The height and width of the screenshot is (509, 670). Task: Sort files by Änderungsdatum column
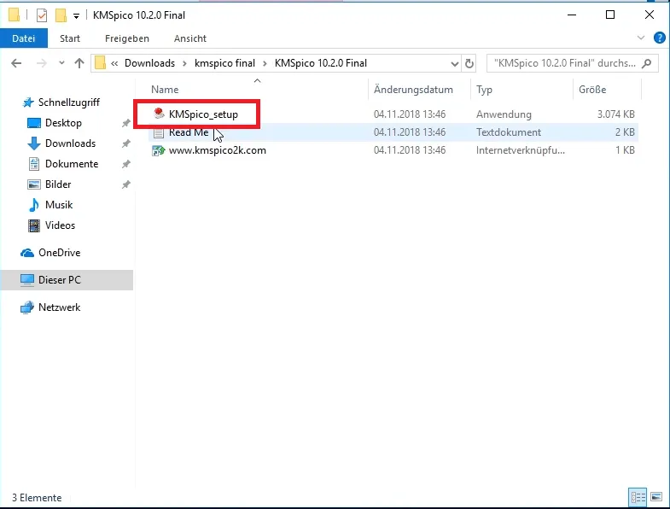click(413, 90)
